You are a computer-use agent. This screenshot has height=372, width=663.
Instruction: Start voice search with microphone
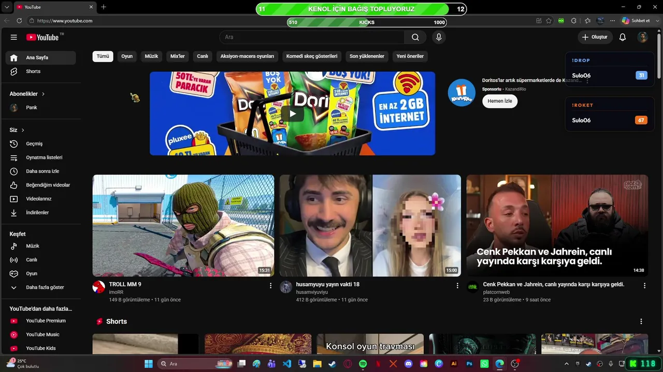439,37
